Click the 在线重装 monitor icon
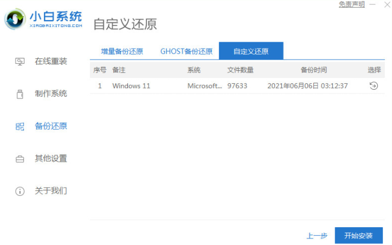Image resolution: width=392 pixels, height=245 pixels. coord(20,61)
